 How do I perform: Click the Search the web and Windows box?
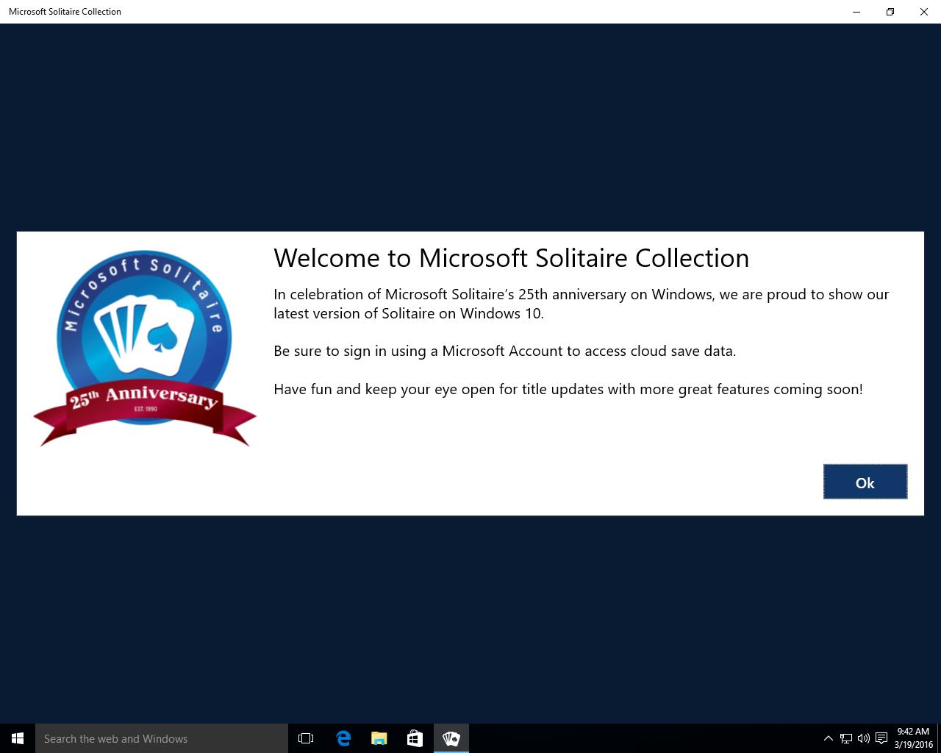[162, 738]
